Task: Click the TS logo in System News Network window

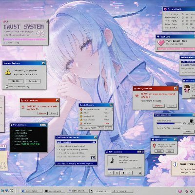Action: click(93, 157)
